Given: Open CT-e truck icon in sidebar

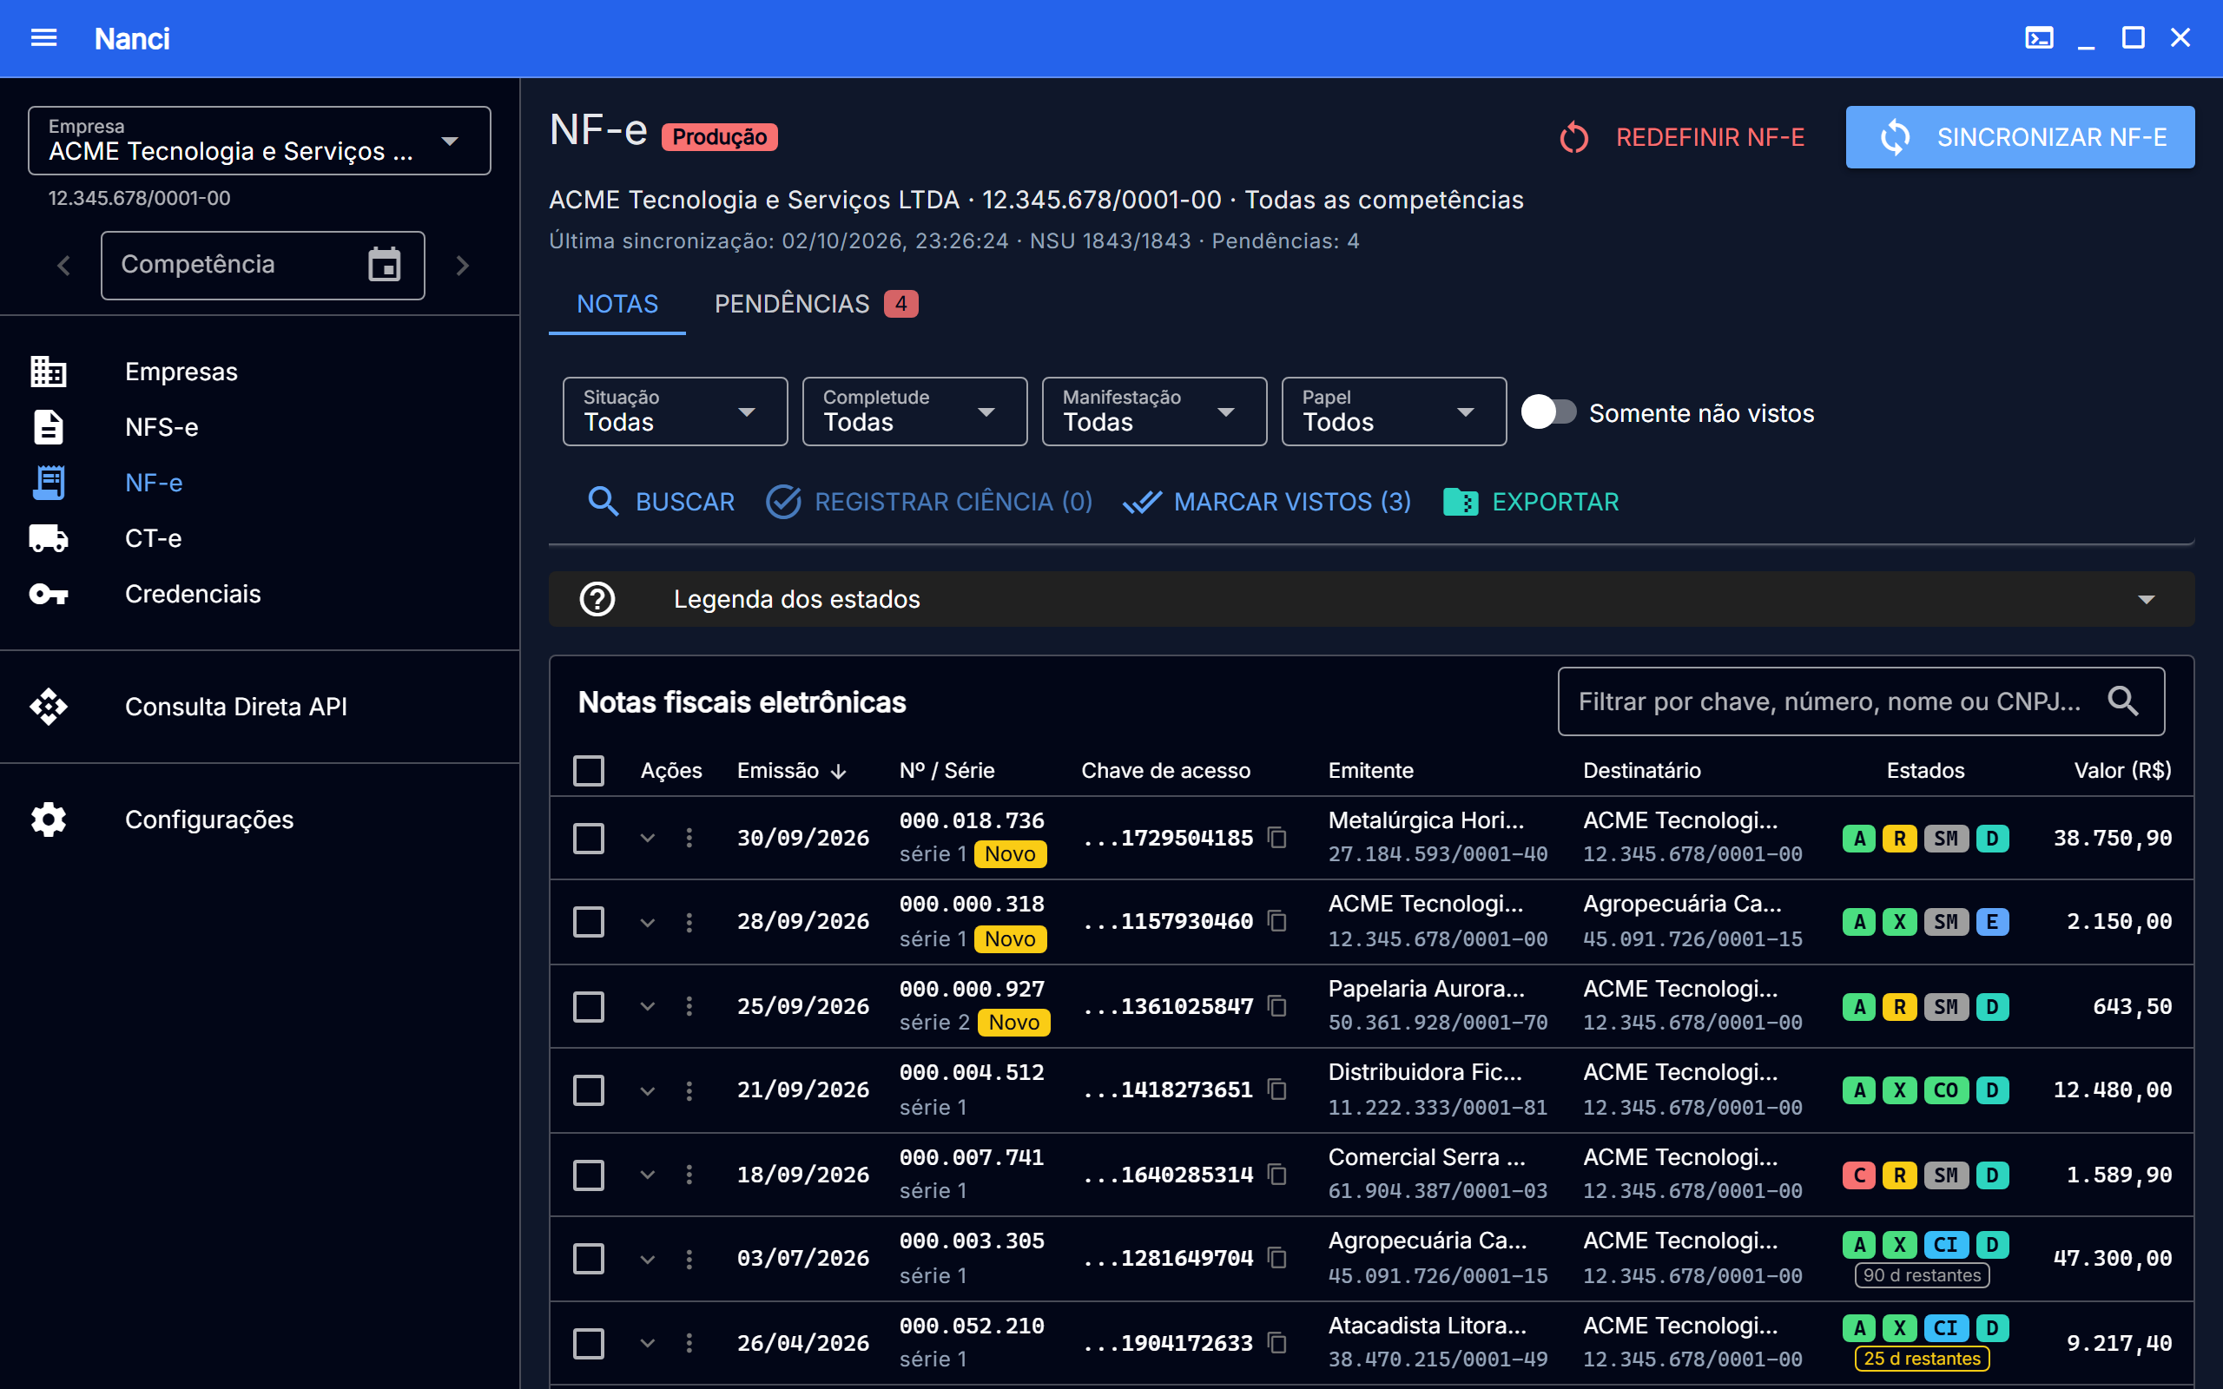Looking at the screenshot, I should point(49,538).
